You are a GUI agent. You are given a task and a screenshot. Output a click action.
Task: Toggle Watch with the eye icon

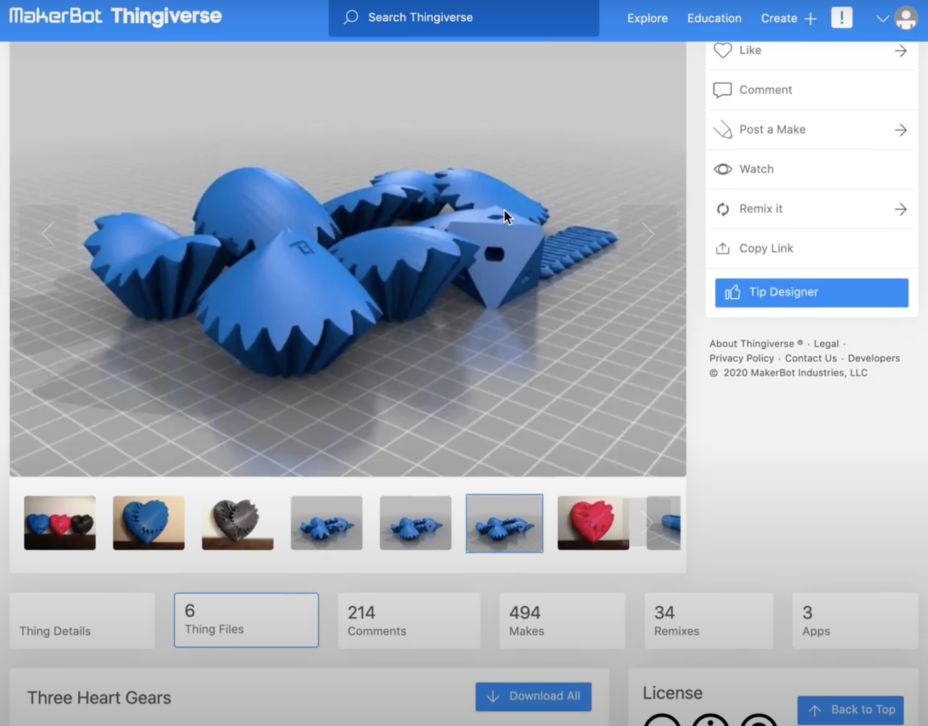pyautogui.click(x=723, y=169)
